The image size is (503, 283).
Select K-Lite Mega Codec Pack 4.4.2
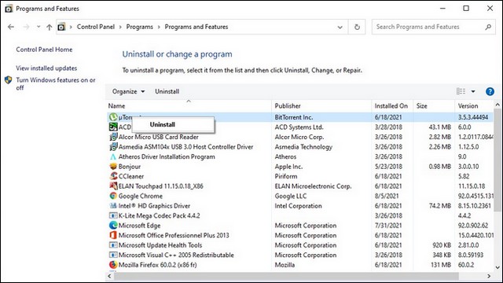[x=159, y=215]
